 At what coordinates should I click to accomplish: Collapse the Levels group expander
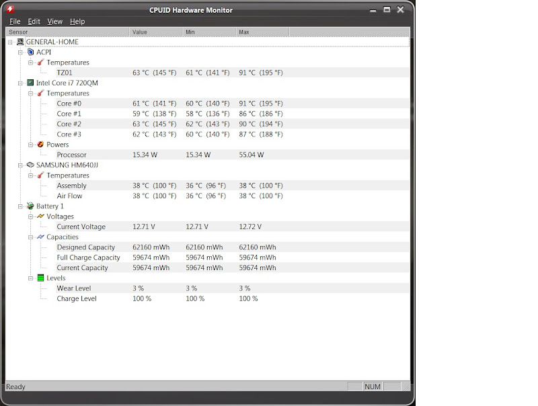coord(30,278)
